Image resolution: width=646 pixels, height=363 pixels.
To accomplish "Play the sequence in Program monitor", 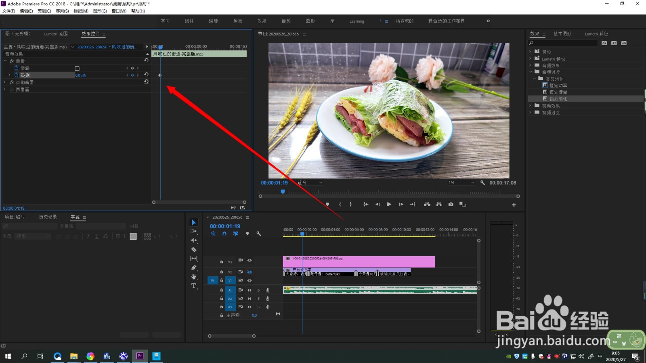I will [389, 204].
